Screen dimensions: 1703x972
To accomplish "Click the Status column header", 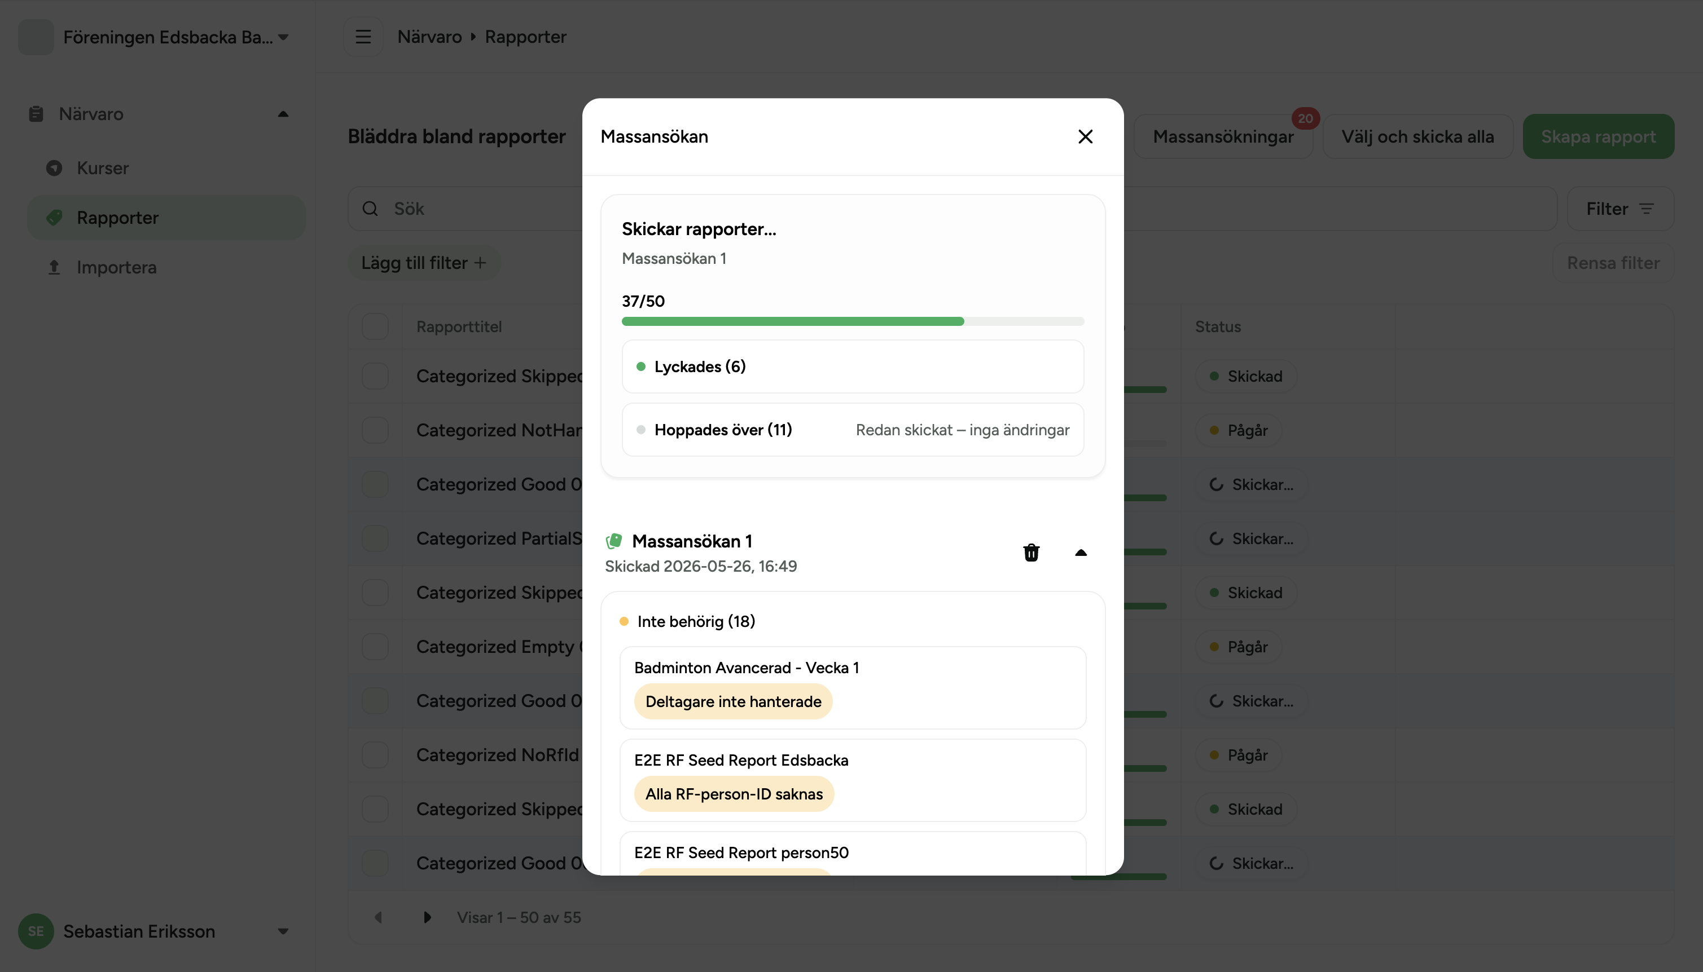I will [x=1217, y=326].
